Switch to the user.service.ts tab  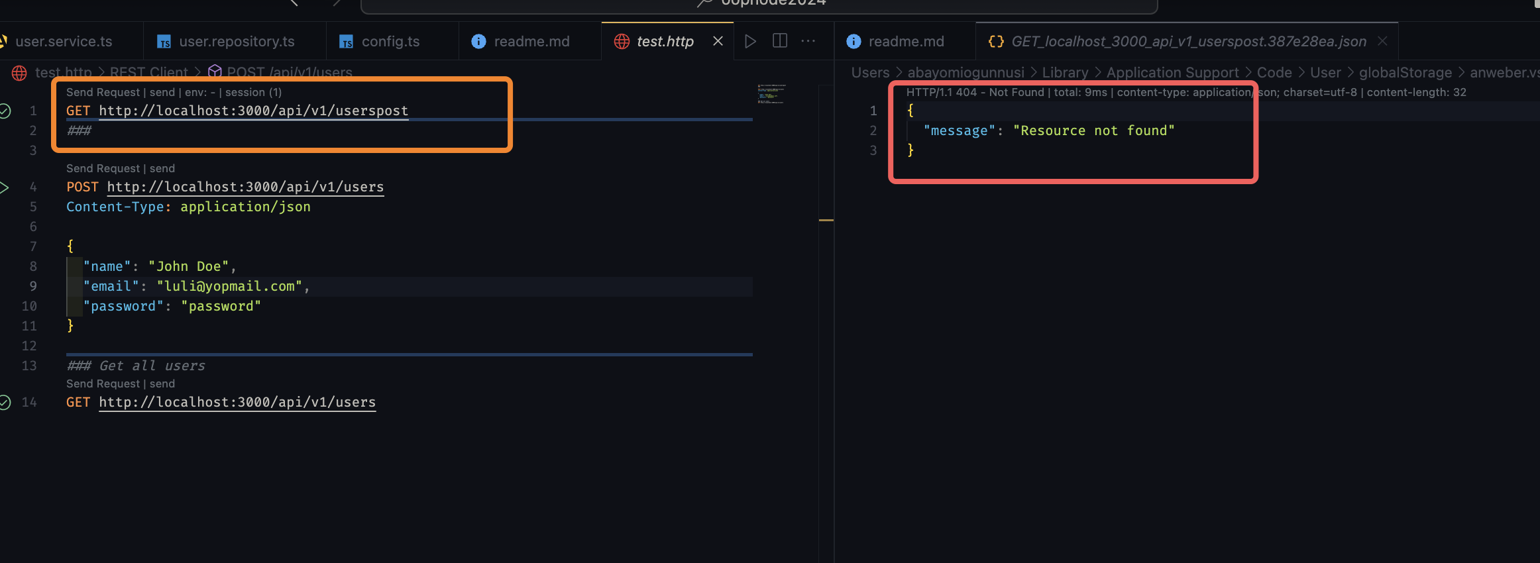[64, 41]
